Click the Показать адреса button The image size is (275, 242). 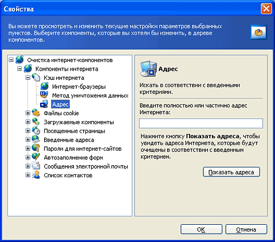pyautogui.click(x=231, y=172)
